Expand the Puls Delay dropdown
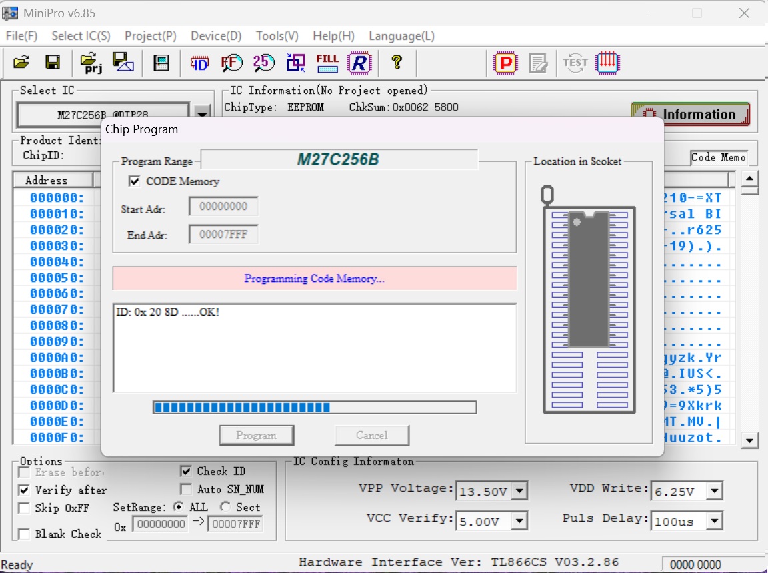The image size is (768, 573). tap(715, 521)
